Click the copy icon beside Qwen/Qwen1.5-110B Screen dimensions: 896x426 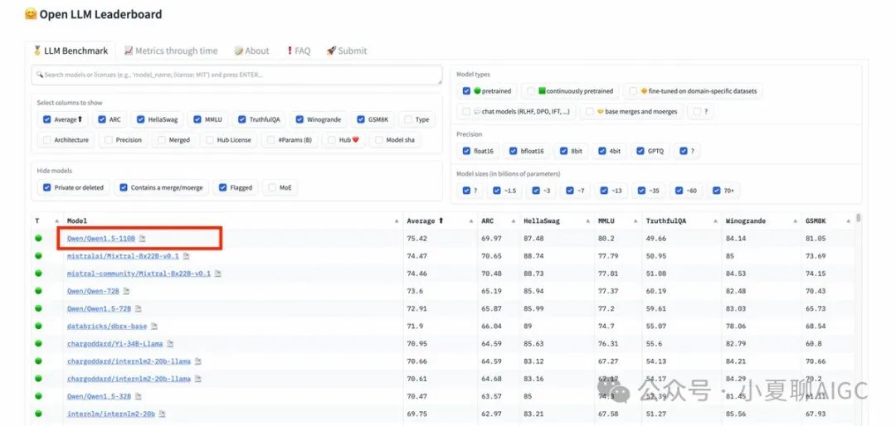143,239
